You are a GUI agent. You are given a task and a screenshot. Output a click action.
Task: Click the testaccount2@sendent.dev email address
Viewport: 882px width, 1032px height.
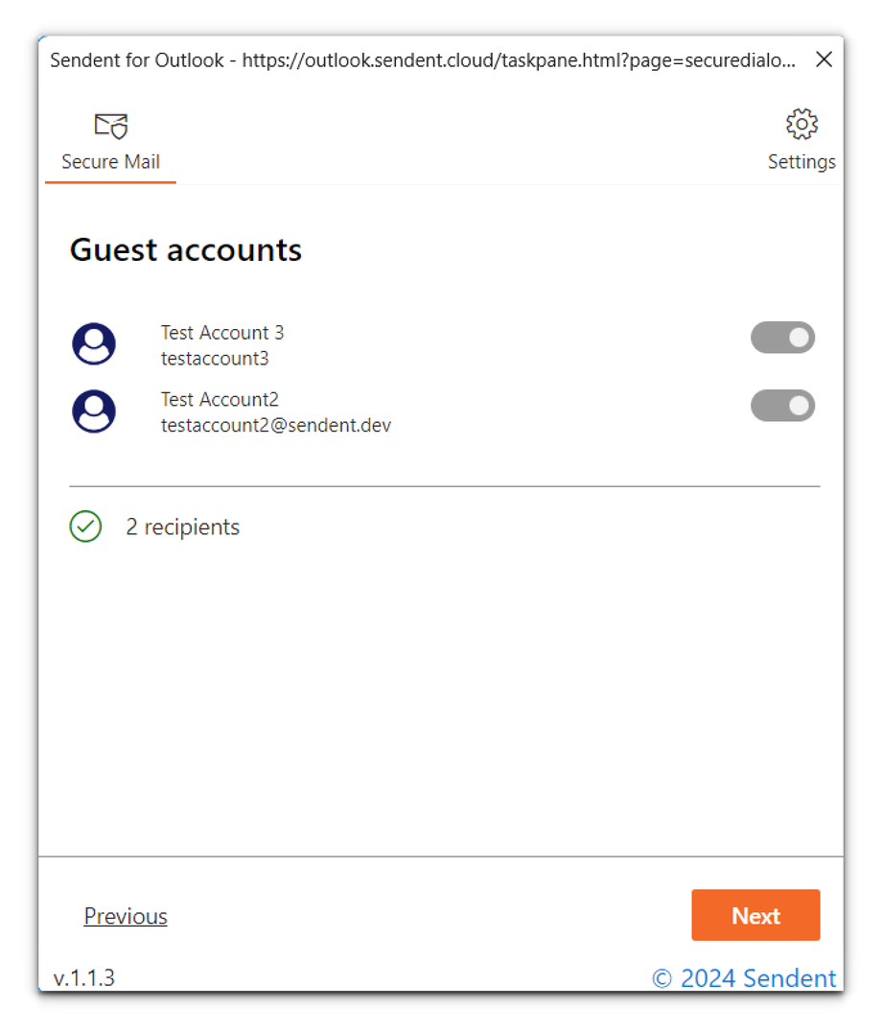tap(276, 425)
